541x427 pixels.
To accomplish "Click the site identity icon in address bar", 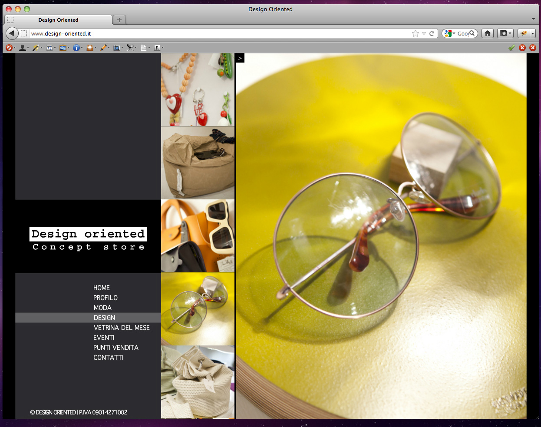I will [24, 33].
